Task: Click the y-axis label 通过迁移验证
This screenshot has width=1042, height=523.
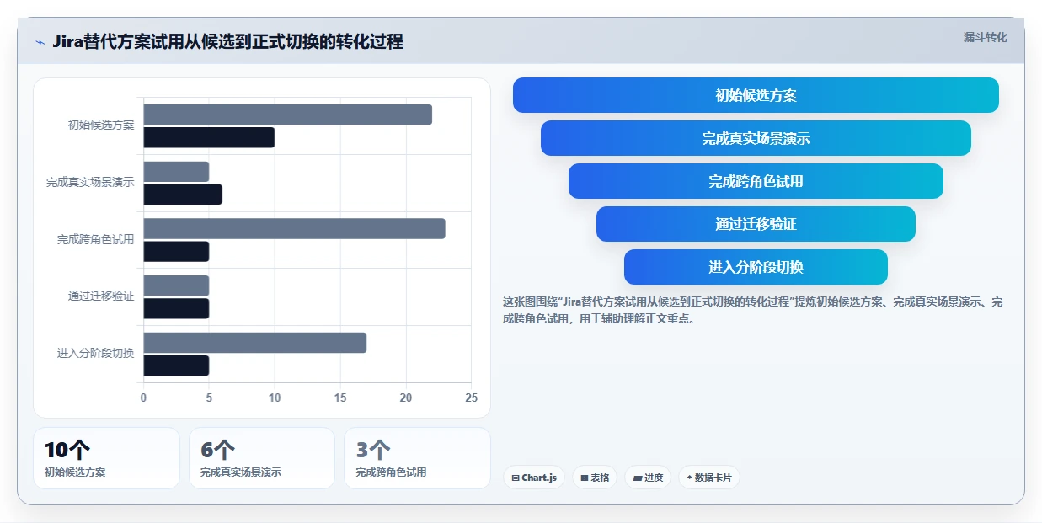Action: click(x=101, y=296)
